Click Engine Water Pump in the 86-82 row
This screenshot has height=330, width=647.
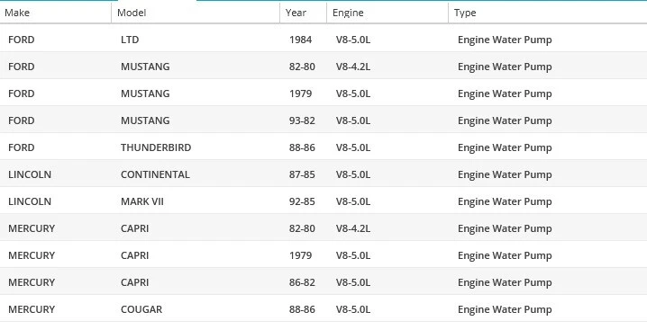pyautogui.click(x=505, y=283)
